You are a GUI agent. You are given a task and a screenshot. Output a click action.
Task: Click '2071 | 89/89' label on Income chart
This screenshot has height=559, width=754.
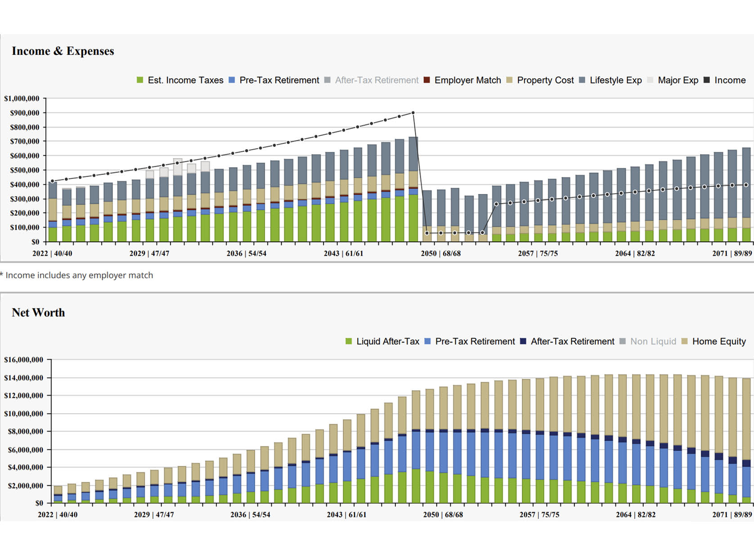point(732,253)
